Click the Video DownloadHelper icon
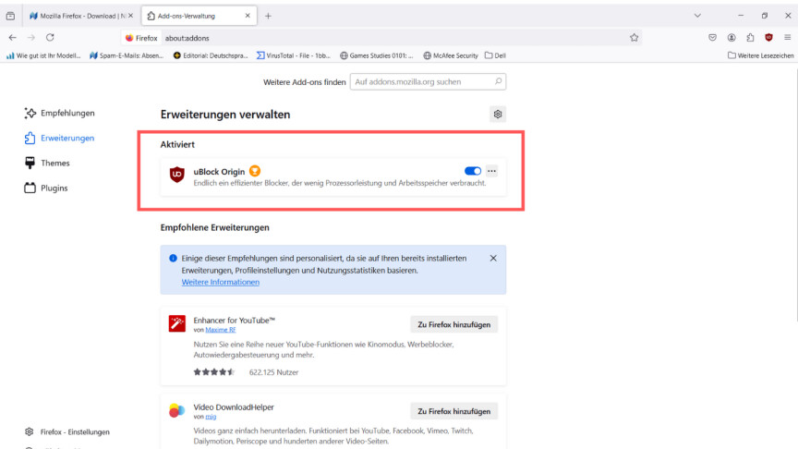 [177, 410]
